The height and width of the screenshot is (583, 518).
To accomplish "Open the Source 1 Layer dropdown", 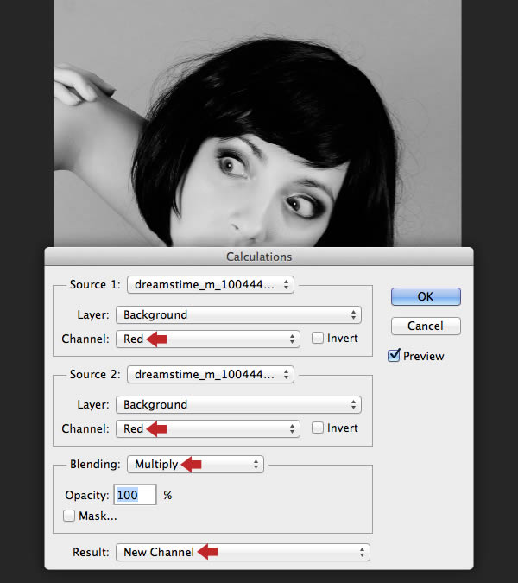I will click(238, 315).
